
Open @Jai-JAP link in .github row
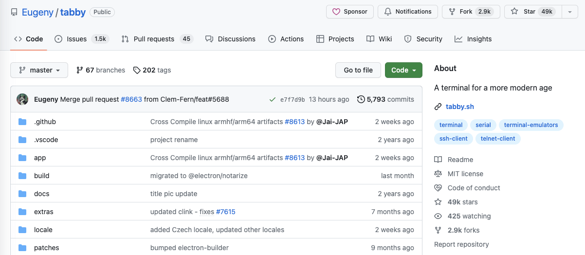(x=332, y=122)
